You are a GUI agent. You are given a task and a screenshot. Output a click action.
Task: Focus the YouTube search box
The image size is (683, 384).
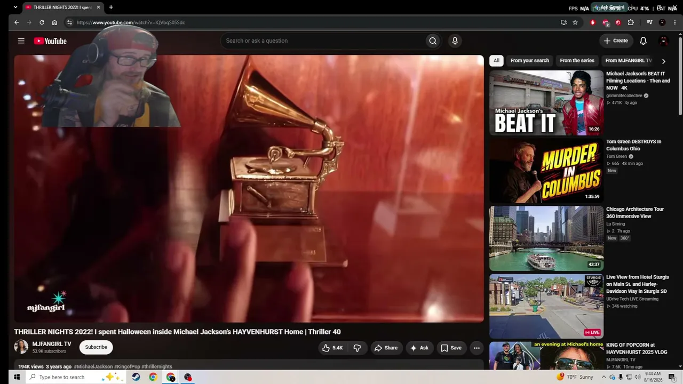tap(322, 41)
